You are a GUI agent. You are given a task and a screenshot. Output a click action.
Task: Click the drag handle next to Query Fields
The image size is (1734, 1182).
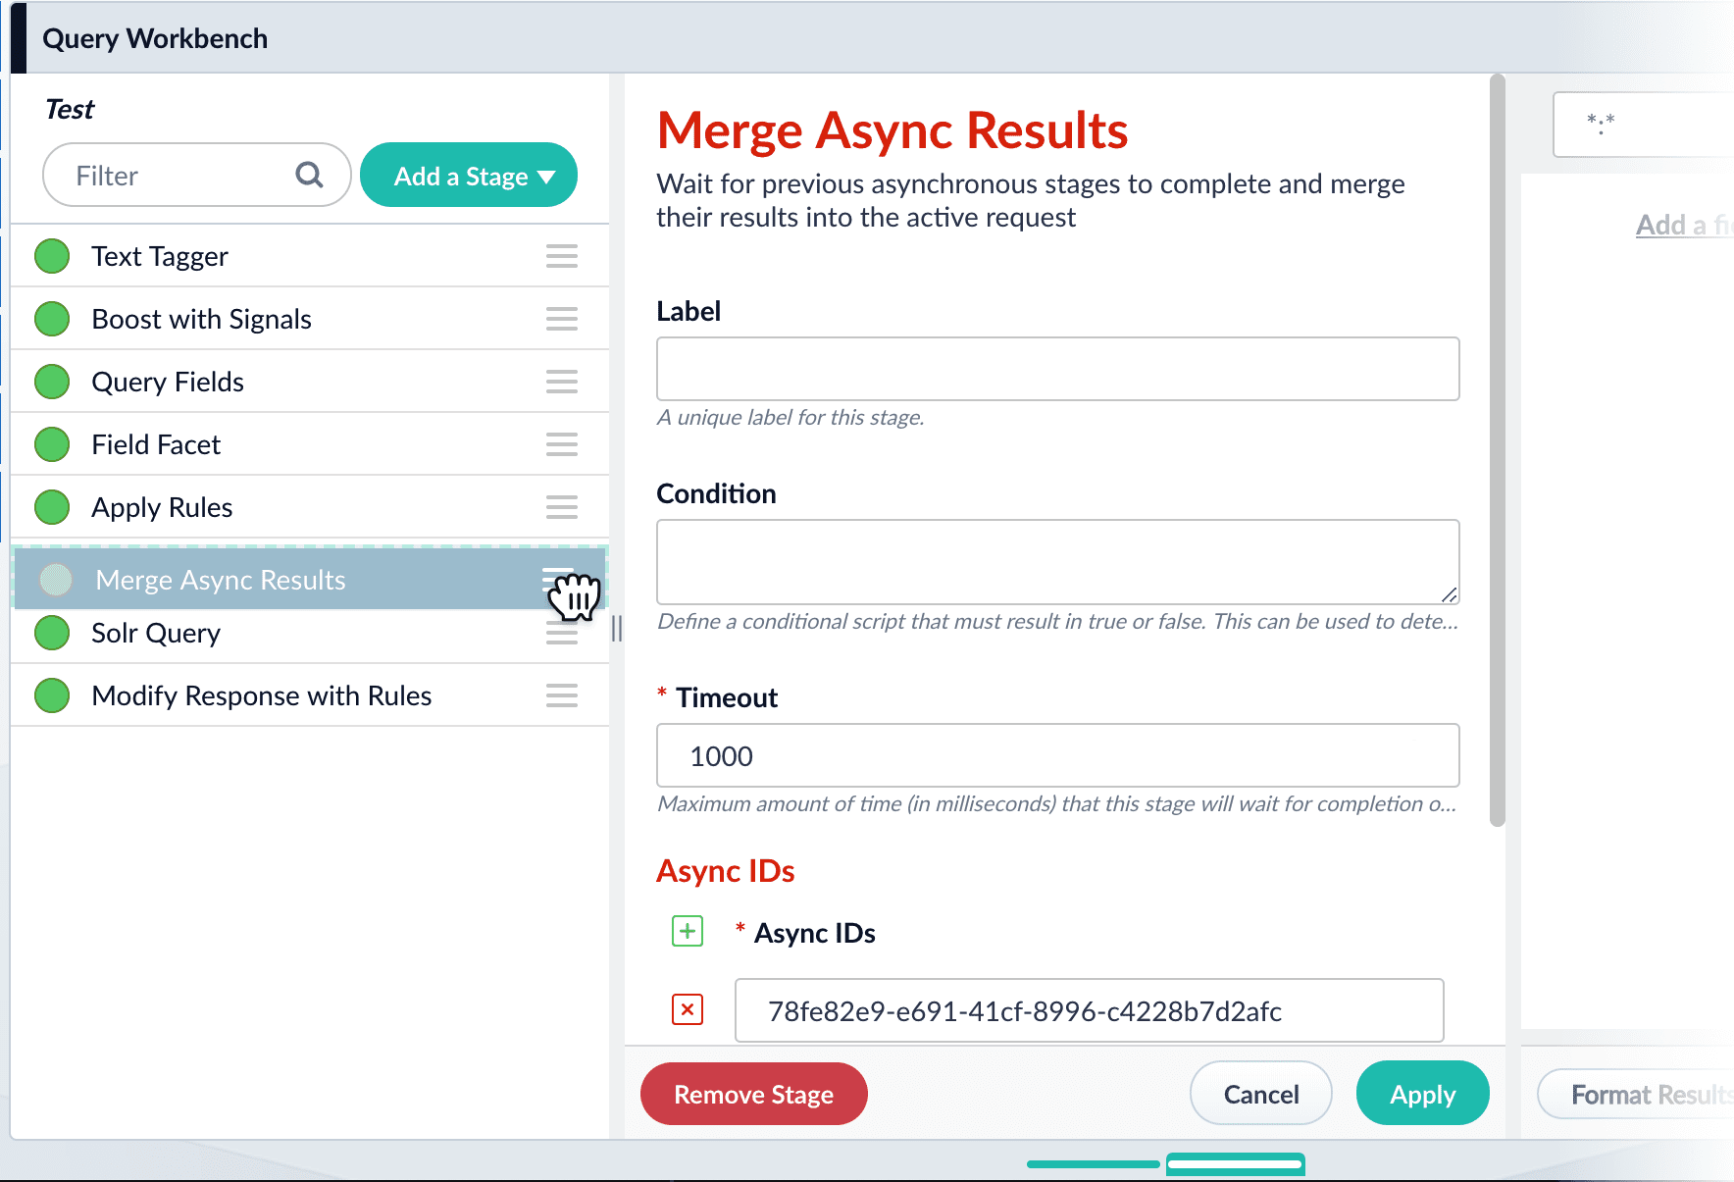(561, 382)
